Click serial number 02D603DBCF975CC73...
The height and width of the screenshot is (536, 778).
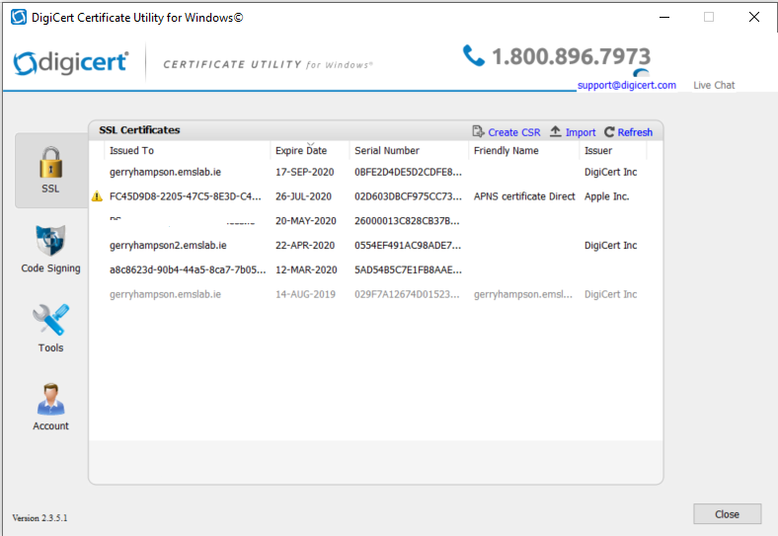tap(408, 196)
